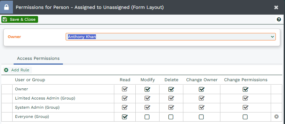Click the Delete column header

(x=171, y=80)
